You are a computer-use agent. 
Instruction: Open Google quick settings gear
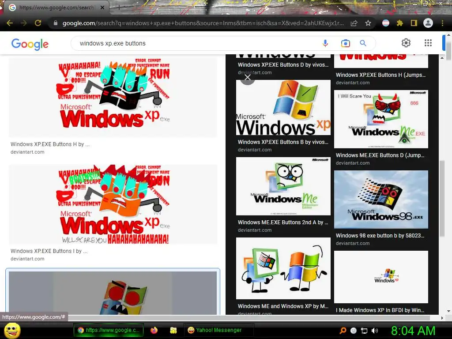click(x=406, y=43)
